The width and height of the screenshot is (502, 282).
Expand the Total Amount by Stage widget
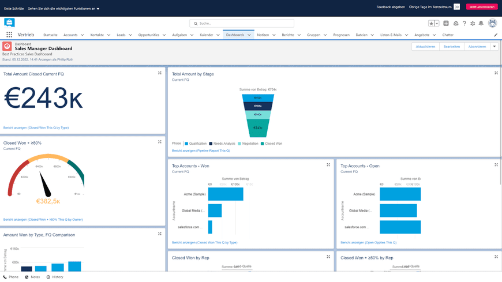pyautogui.click(x=496, y=73)
